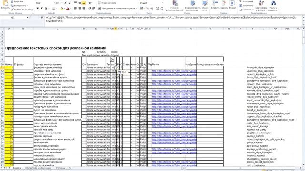The height and width of the screenshot is (171, 305).
Task: Apply percent style
Action: click(x=147, y=9)
